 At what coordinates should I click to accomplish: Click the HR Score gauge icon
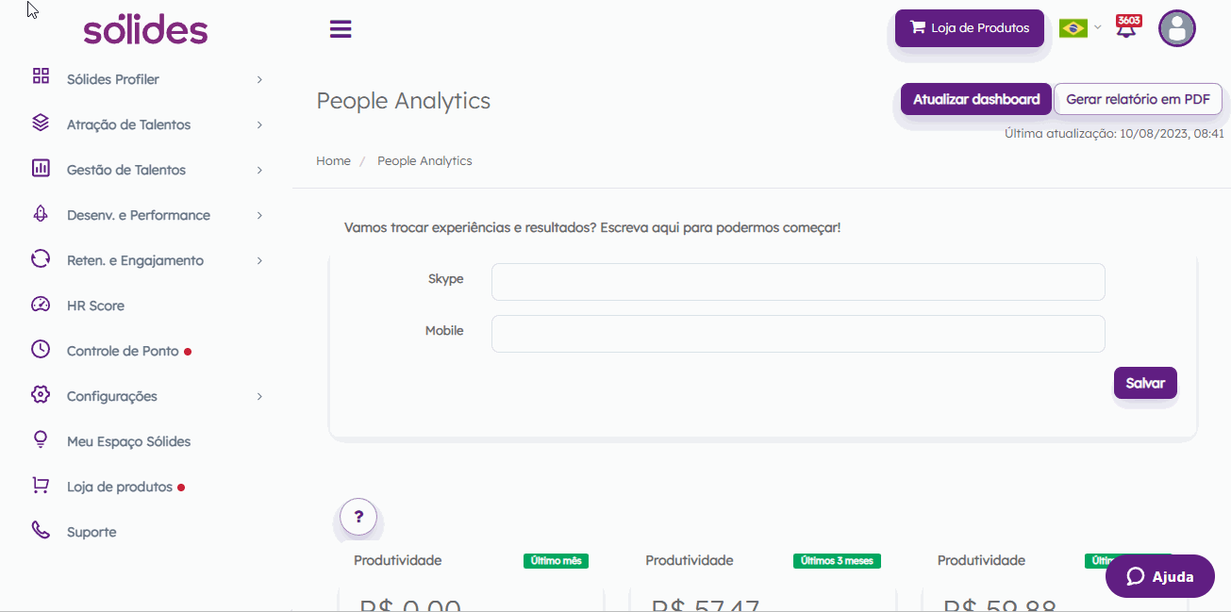(x=41, y=306)
